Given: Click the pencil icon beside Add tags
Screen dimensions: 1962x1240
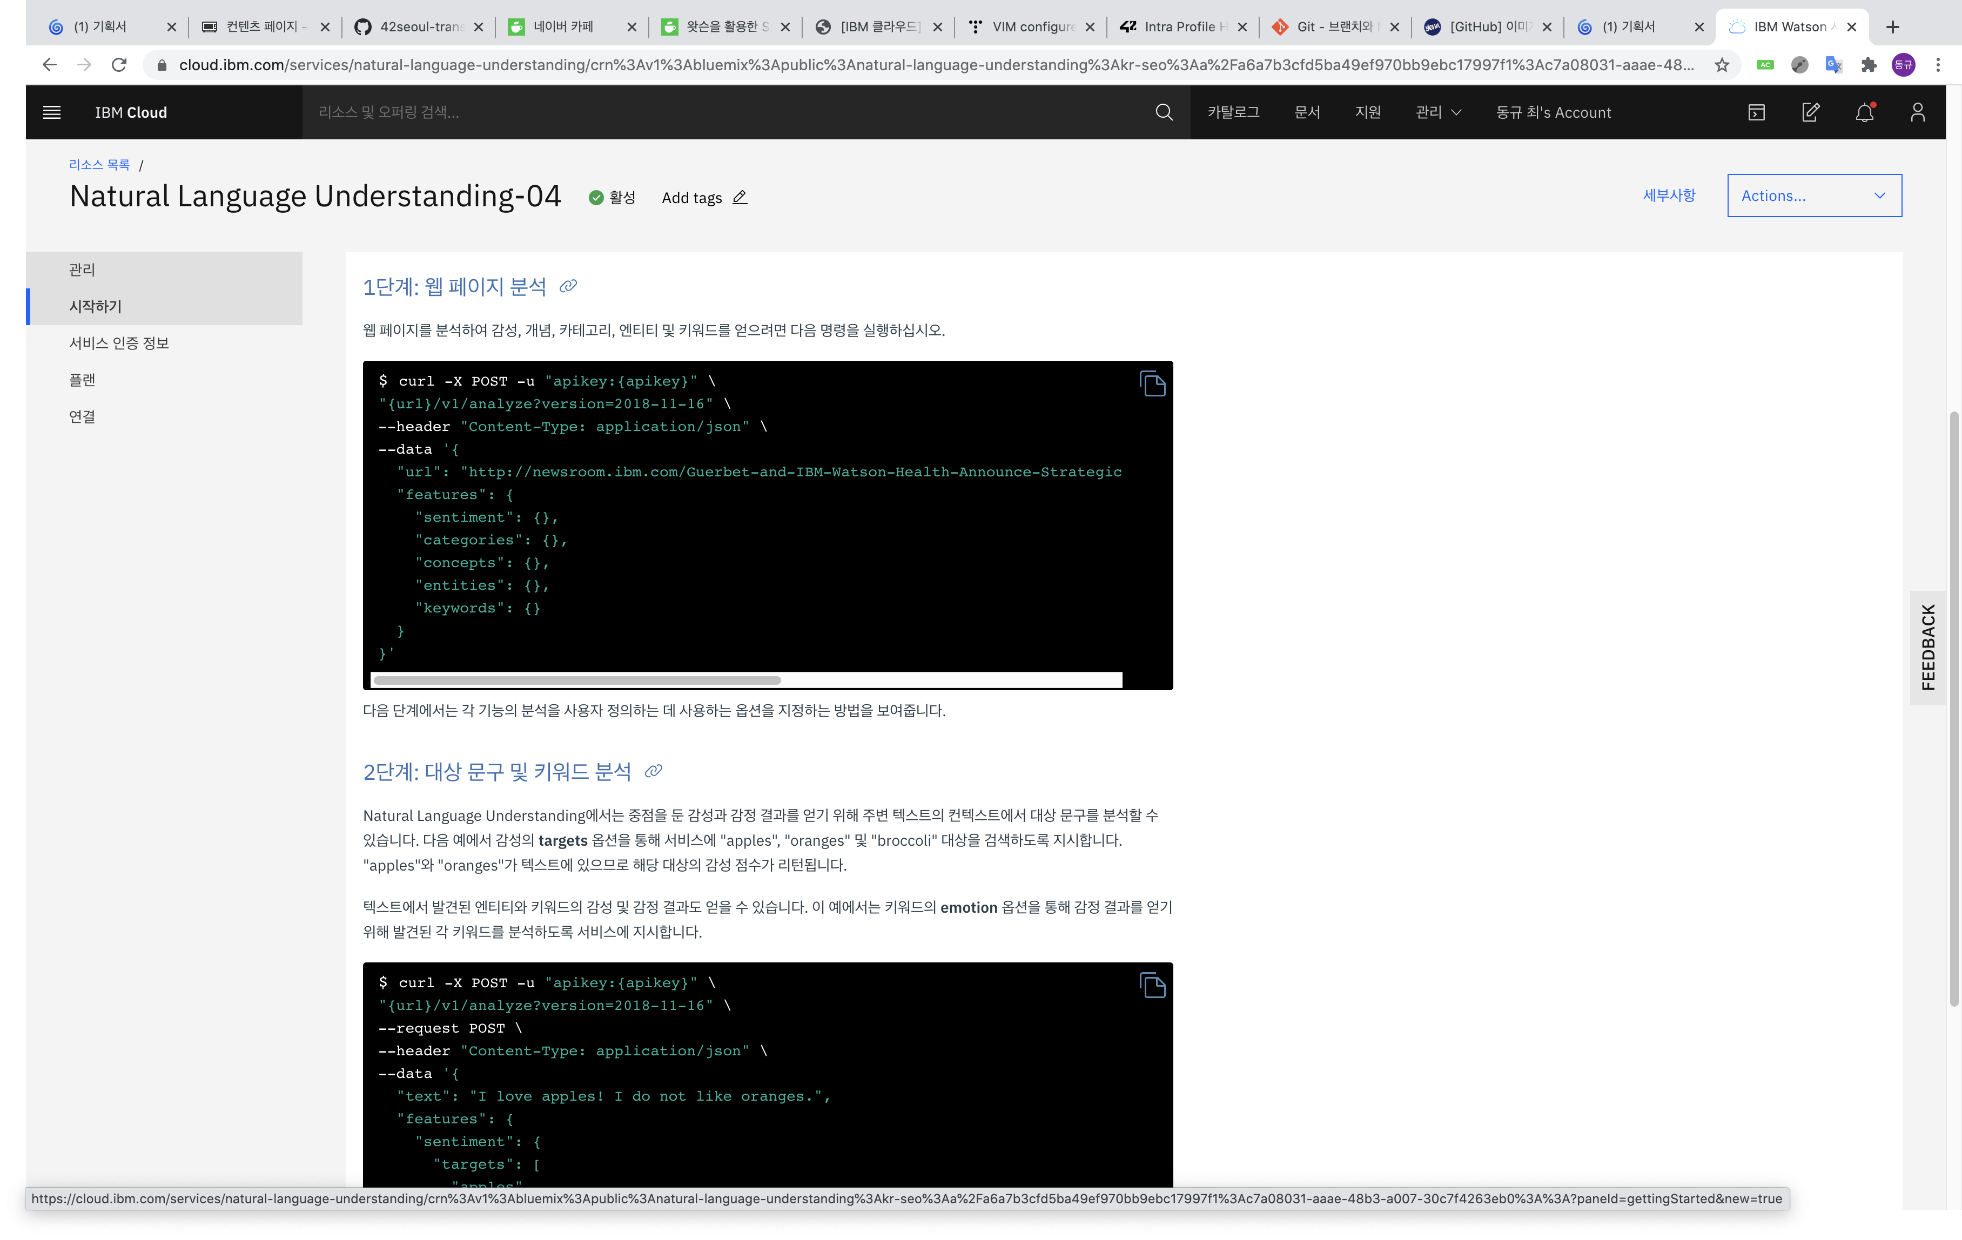Looking at the screenshot, I should [x=740, y=198].
